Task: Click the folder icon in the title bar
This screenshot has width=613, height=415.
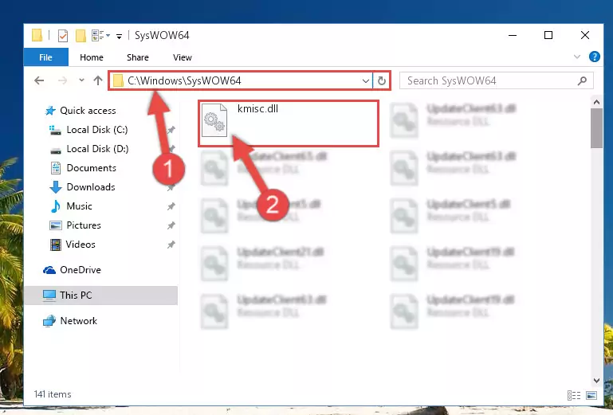Action: tap(37, 35)
